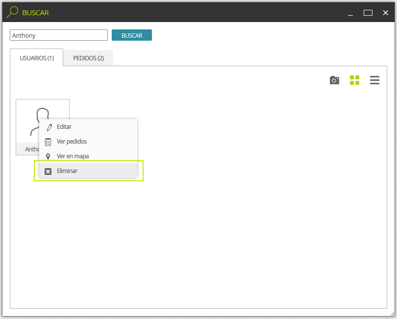Close the BUSCAR window
Viewport: 397px width, 319px height.
pos(385,13)
